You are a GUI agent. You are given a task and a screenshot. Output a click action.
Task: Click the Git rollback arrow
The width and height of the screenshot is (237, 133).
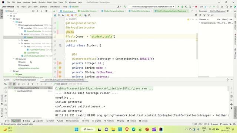pos(222,7)
